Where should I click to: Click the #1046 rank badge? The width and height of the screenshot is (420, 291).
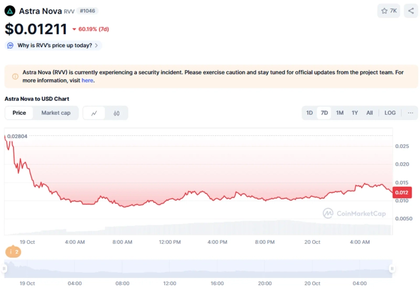click(87, 10)
